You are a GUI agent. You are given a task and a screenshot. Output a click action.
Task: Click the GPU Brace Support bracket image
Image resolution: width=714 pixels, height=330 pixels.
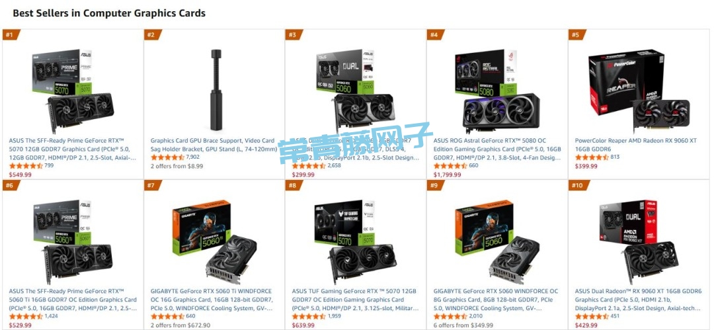[x=216, y=90]
